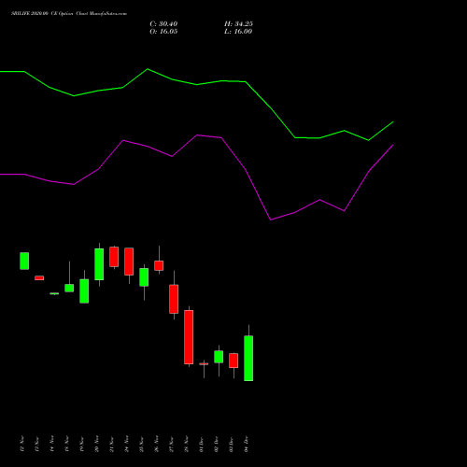Viewport: 467px width, 467px height.
Task: Select the red candle for 21 Nov
Action: coord(114,257)
